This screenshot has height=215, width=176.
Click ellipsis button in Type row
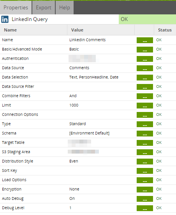tap(145, 124)
